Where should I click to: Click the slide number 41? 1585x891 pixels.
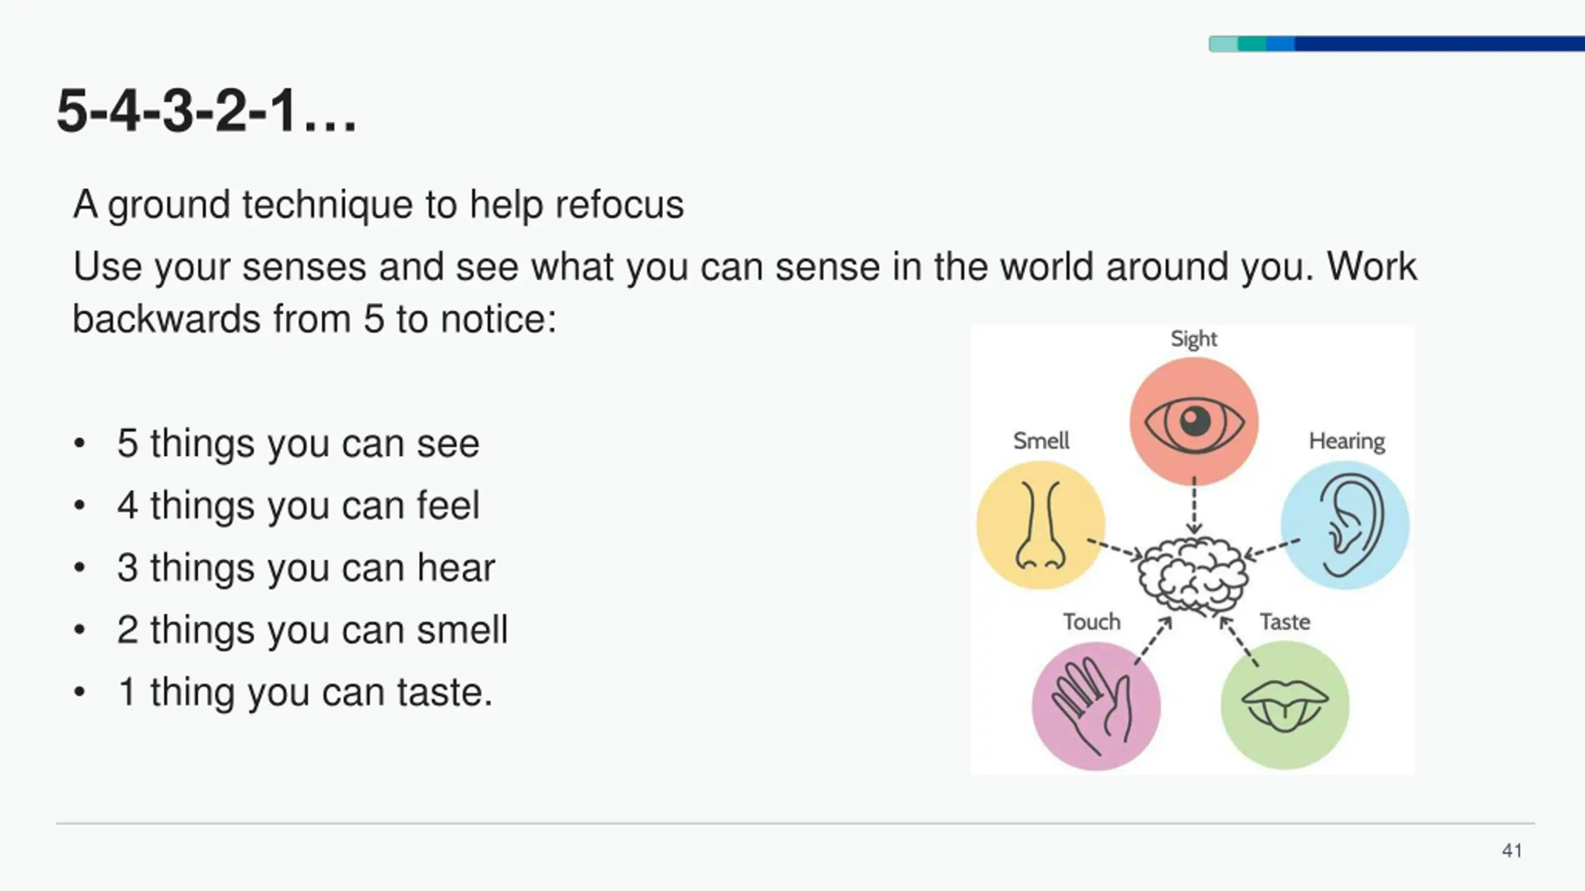pyautogui.click(x=1512, y=851)
